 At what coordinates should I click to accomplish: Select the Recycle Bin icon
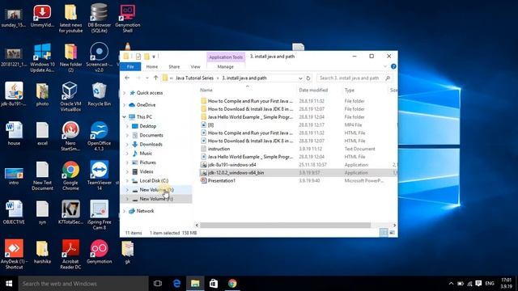click(x=99, y=95)
